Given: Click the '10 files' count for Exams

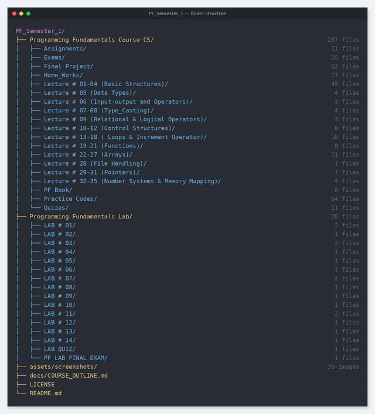Looking at the screenshot, I should click(345, 57).
